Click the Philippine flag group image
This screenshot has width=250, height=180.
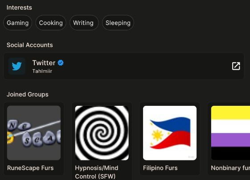click(170, 133)
